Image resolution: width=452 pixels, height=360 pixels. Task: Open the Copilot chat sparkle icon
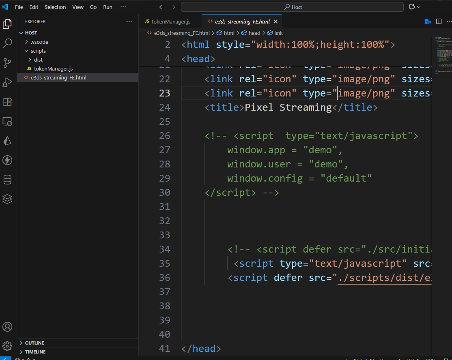coord(412,7)
